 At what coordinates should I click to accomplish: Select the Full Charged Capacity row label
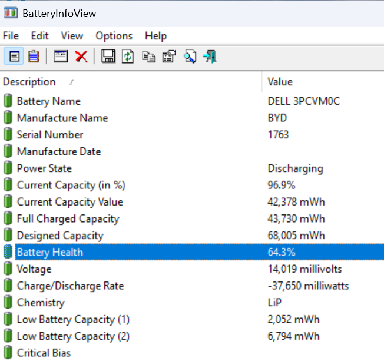click(x=68, y=218)
